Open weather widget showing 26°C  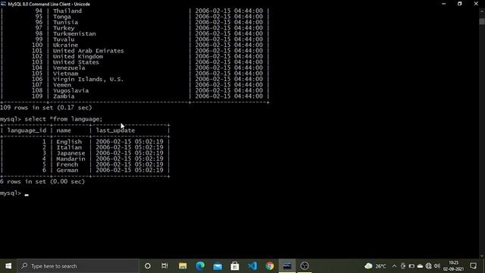[375, 266]
